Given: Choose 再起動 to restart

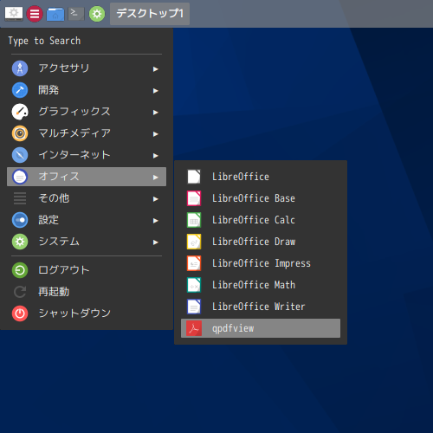Looking at the screenshot, I should pyautogui.click(x=87, y=292).
